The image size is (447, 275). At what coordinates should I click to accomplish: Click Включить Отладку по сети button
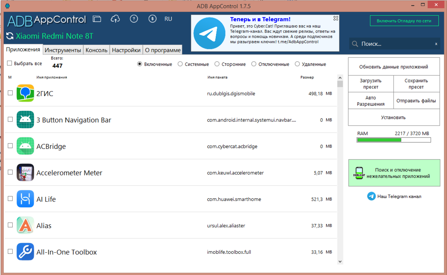tap(404, 21)
